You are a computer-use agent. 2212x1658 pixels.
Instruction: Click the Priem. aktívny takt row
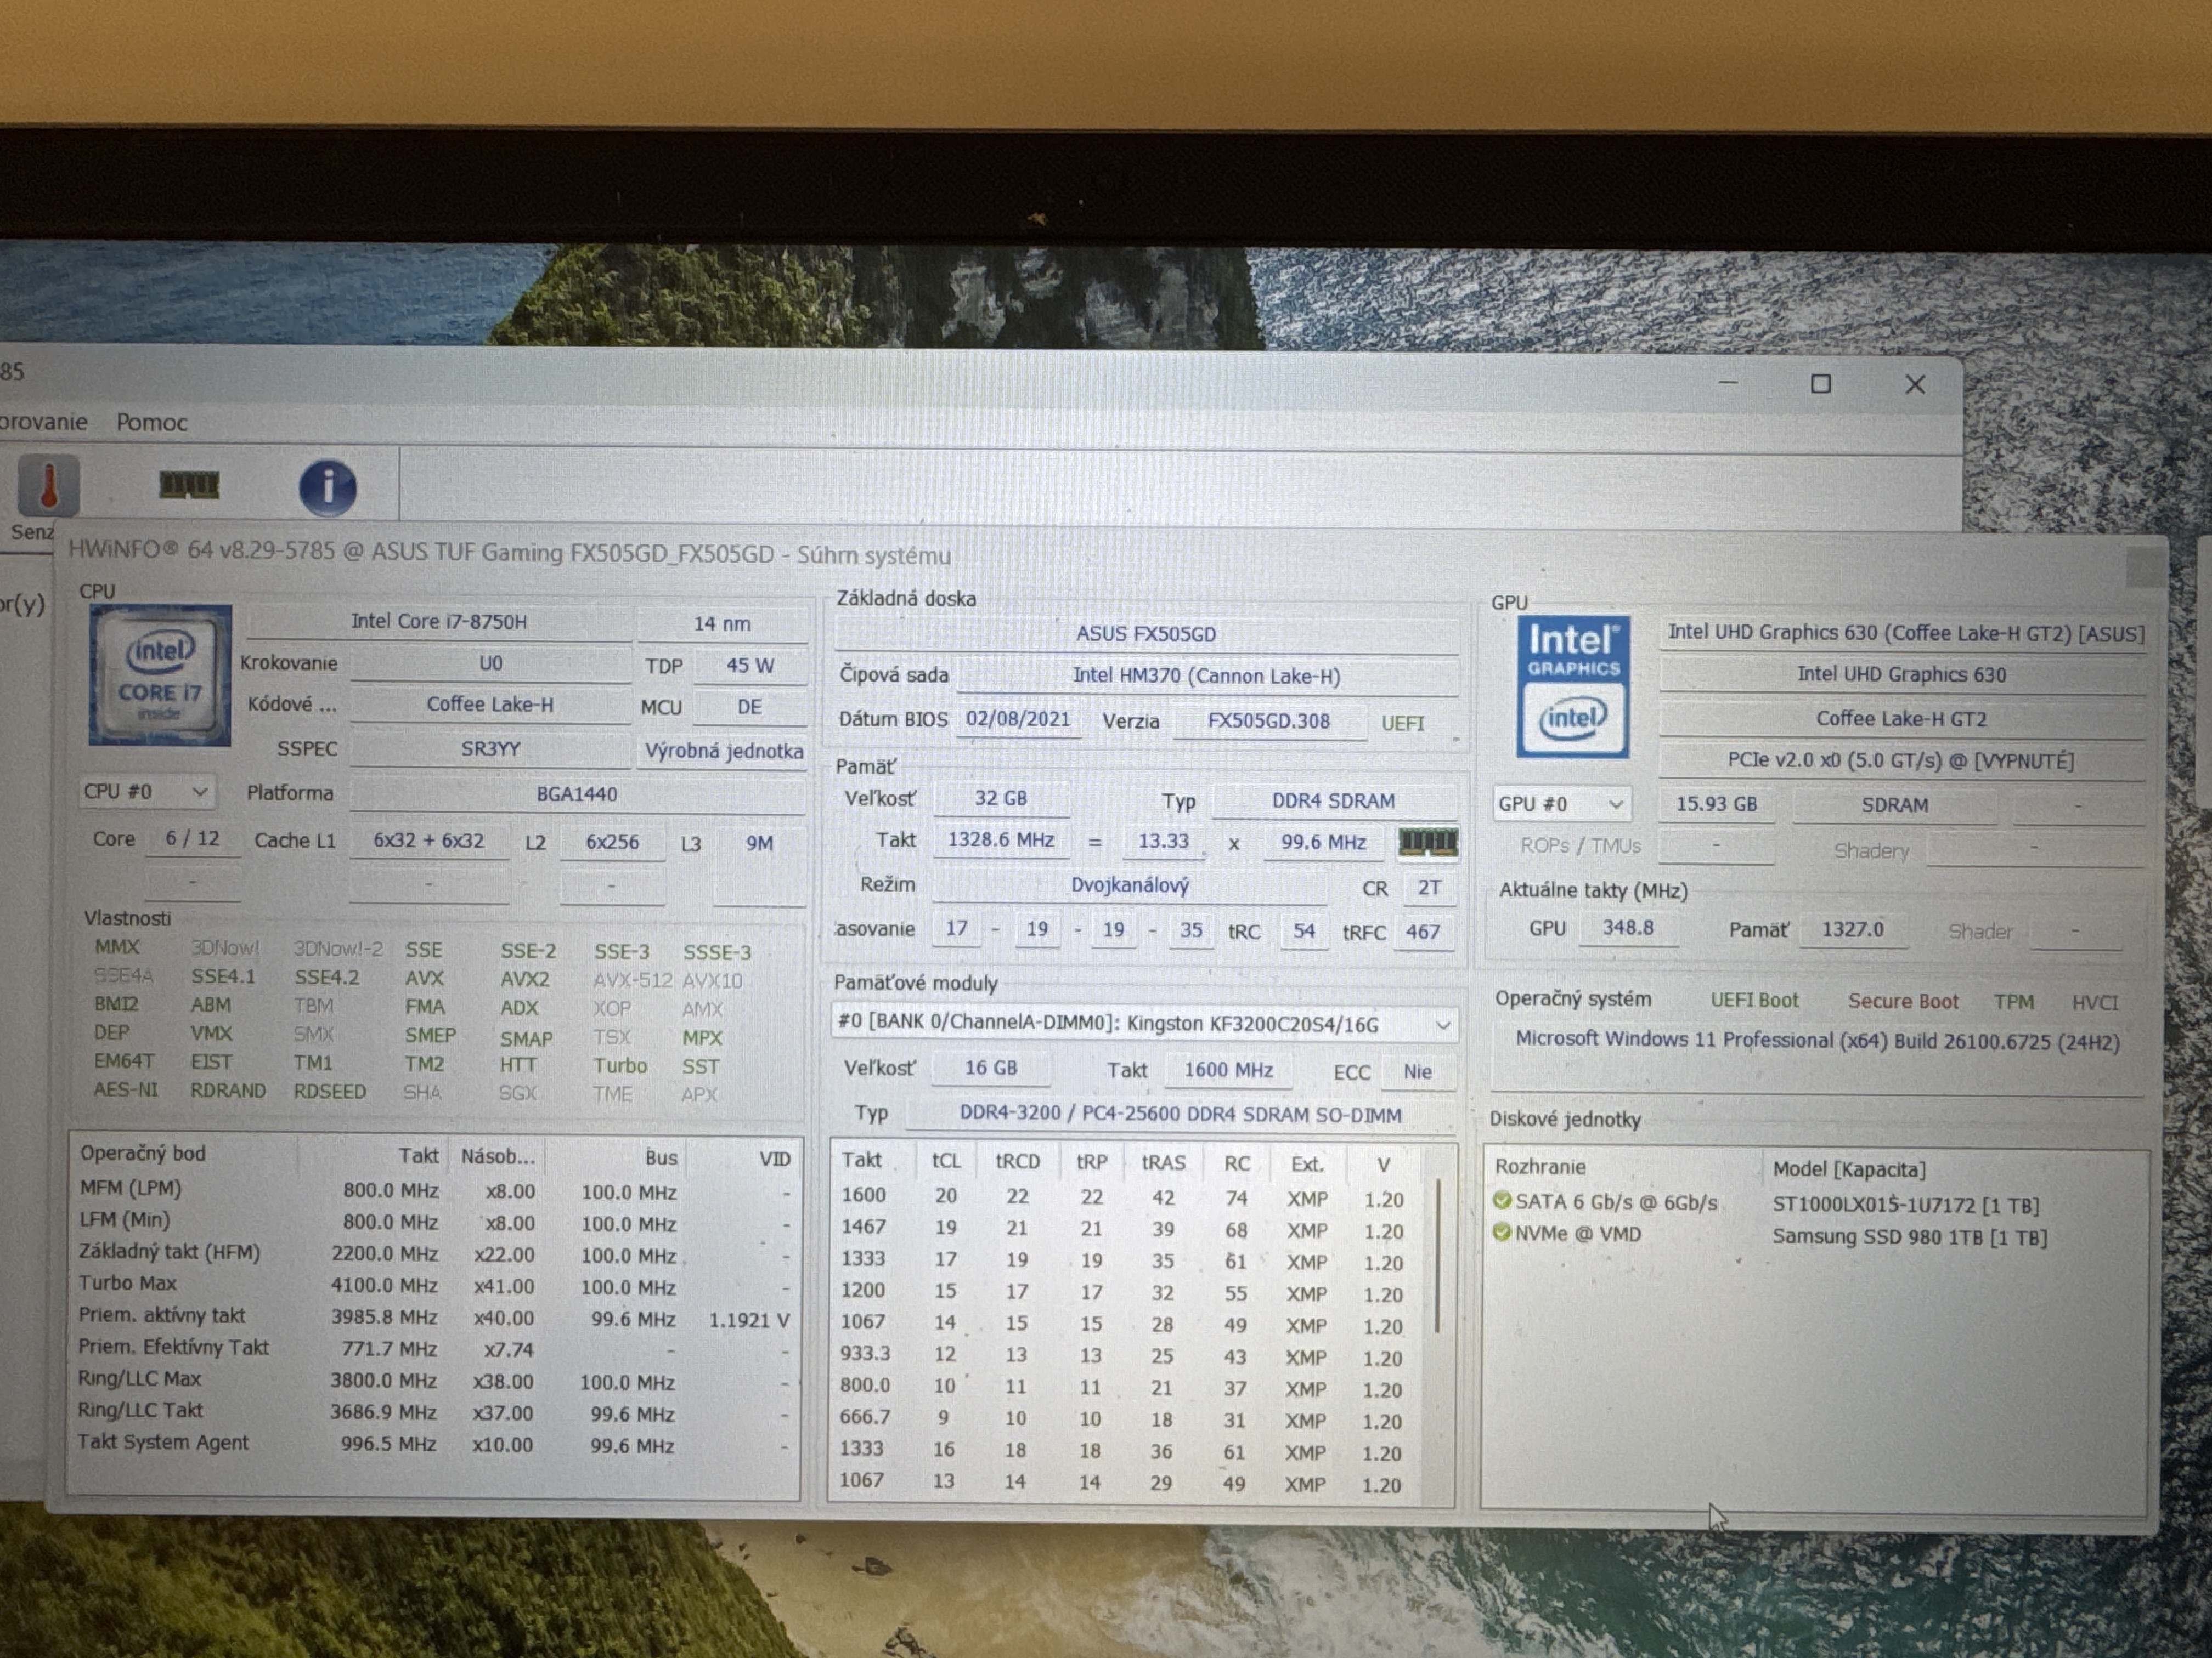[x=435, y=1317]
